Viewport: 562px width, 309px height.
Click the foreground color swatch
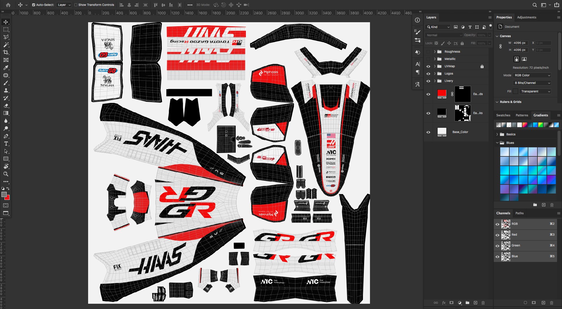click(x=4, y=194)
